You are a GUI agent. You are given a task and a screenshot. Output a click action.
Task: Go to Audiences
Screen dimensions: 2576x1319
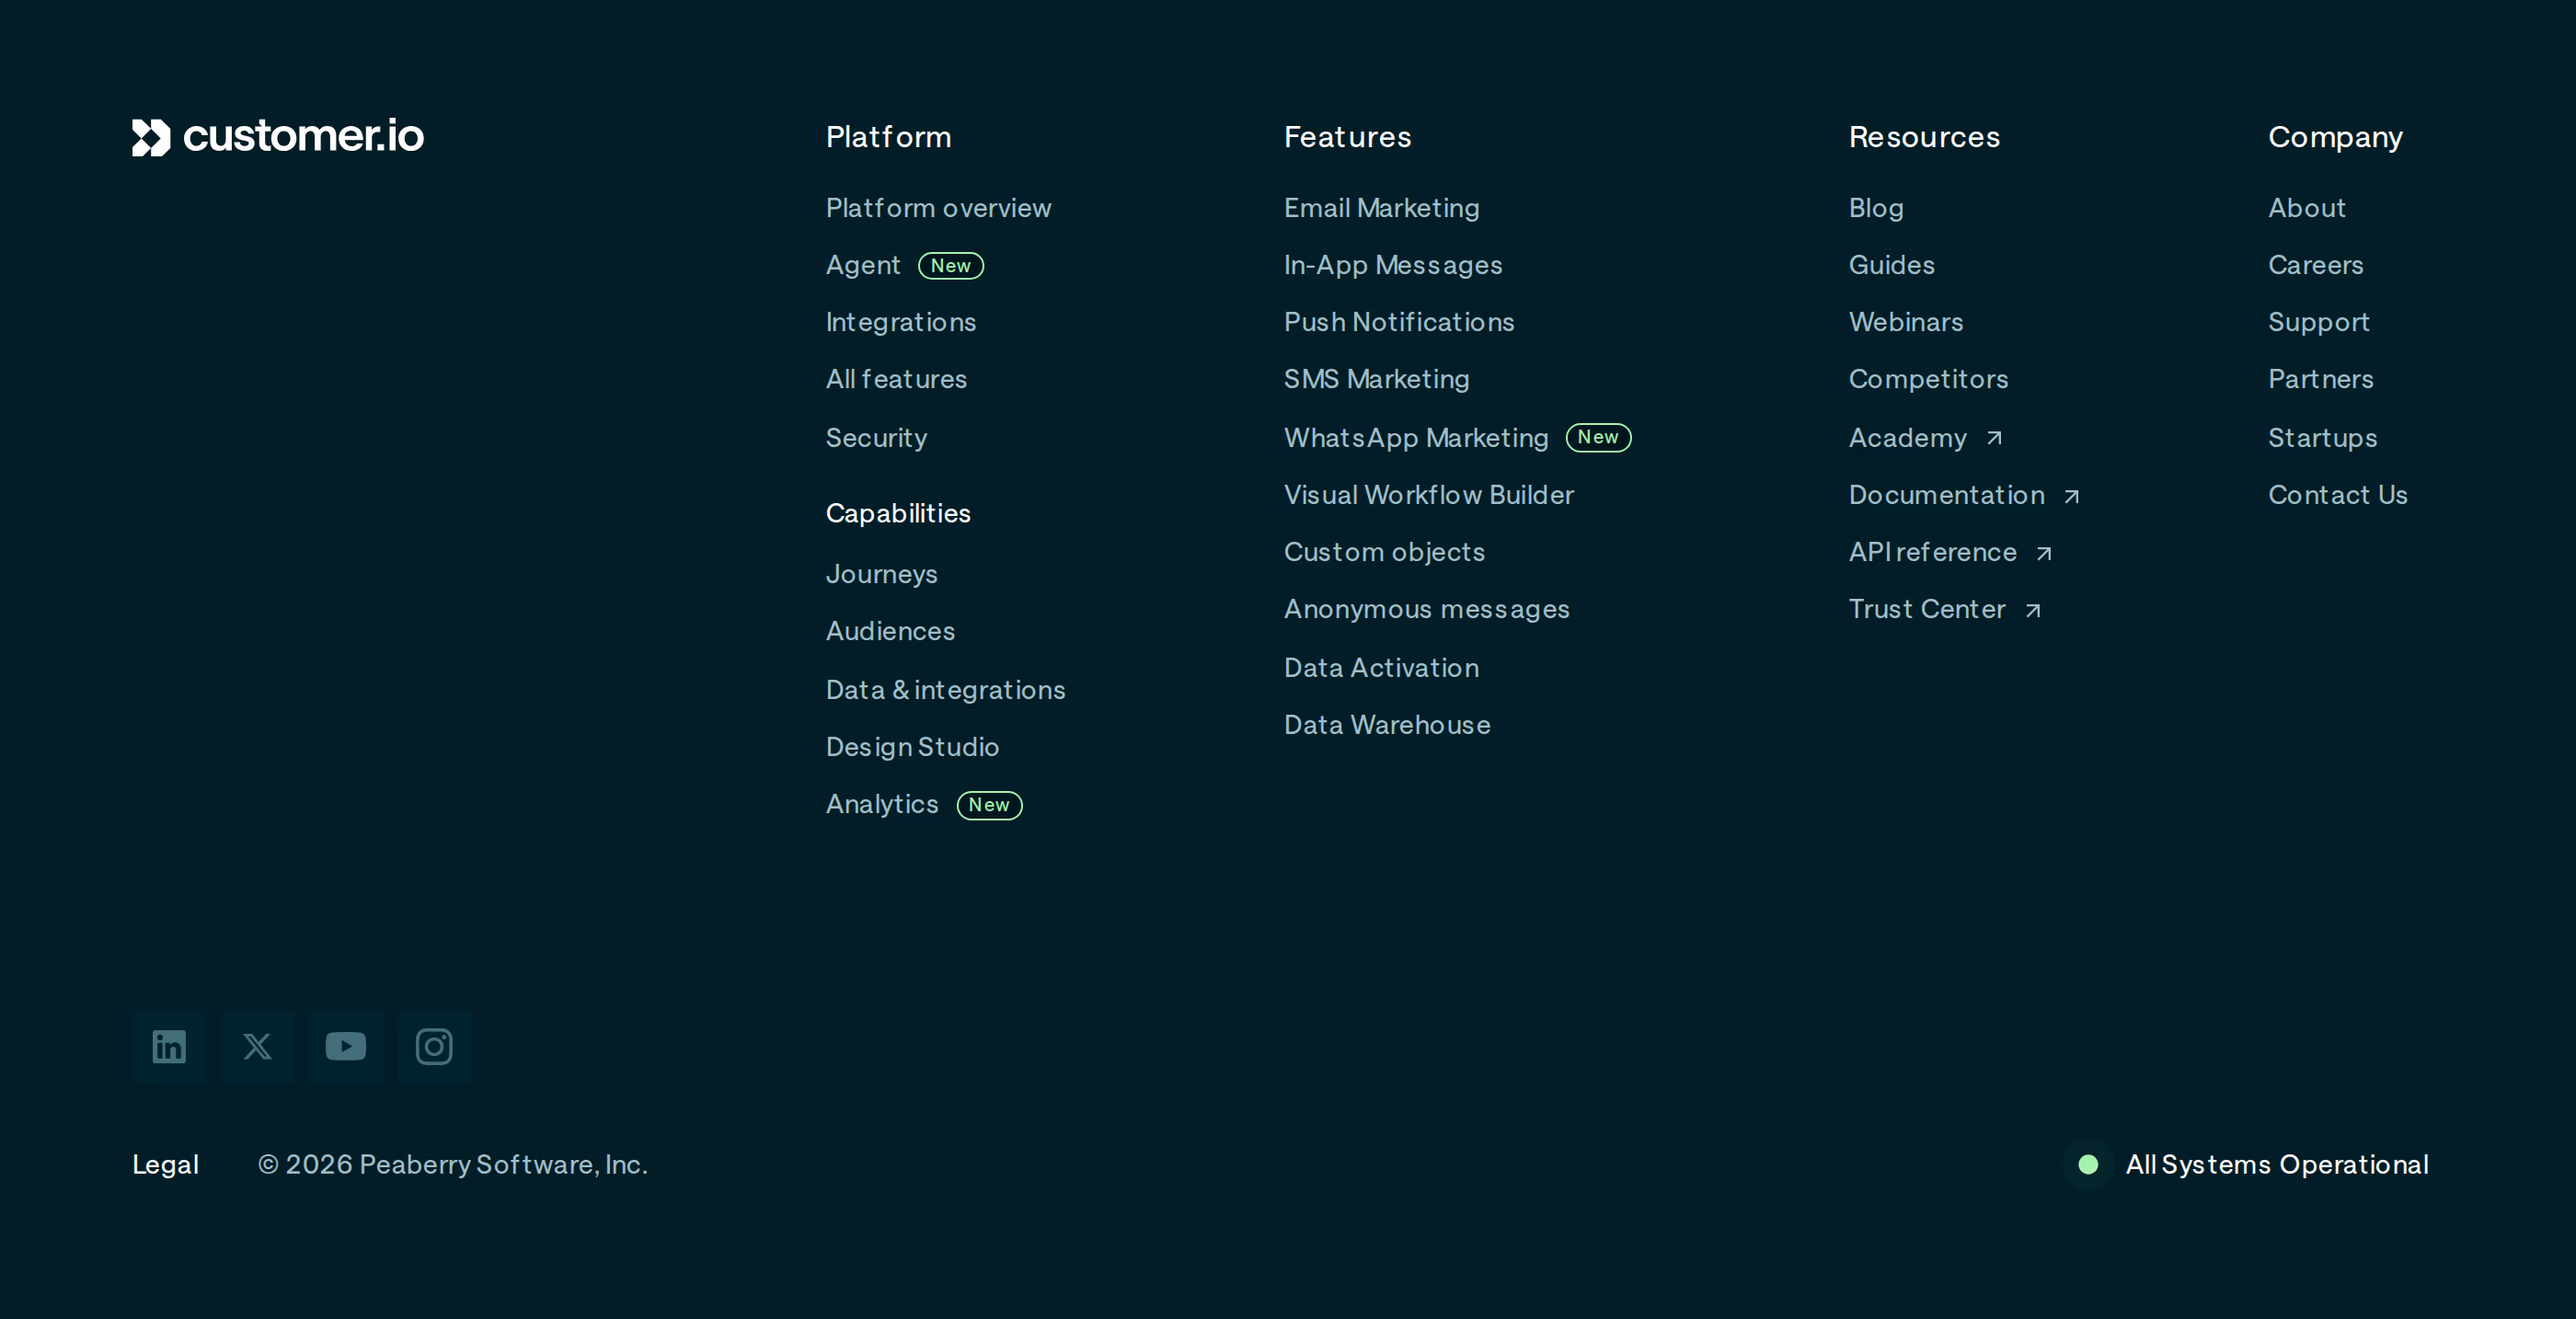[890, 631]
